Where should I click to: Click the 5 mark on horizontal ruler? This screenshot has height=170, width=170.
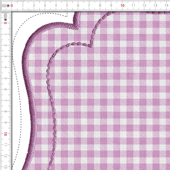67,5
